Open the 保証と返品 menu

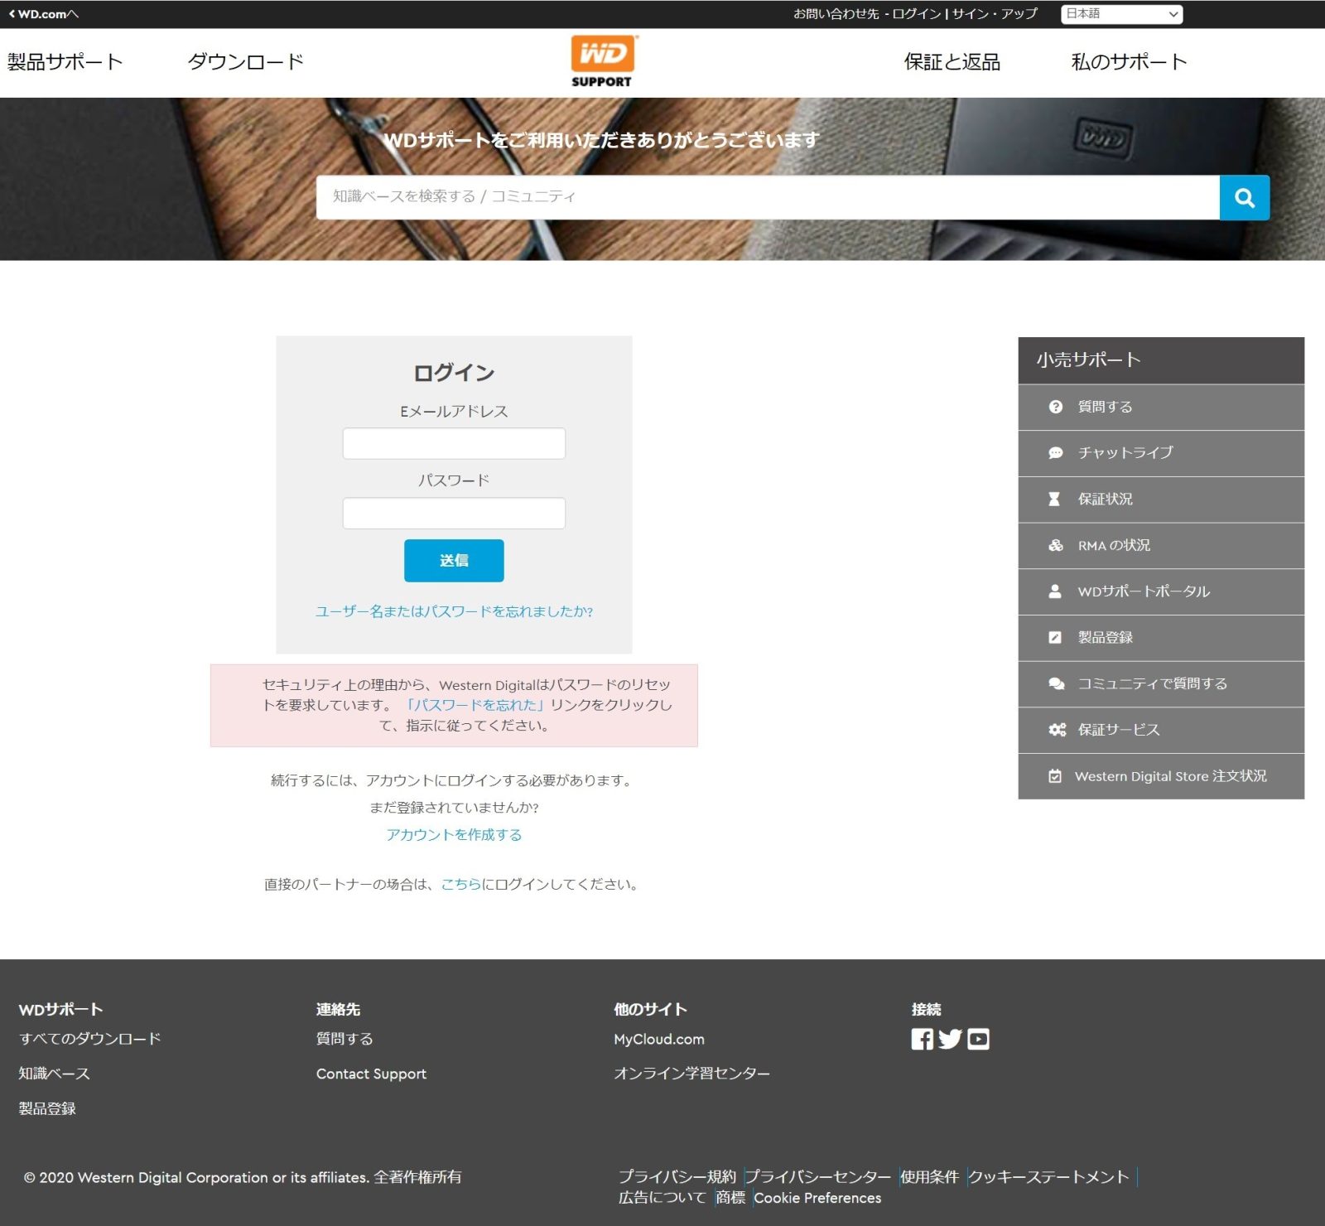(x=952, y=62)
